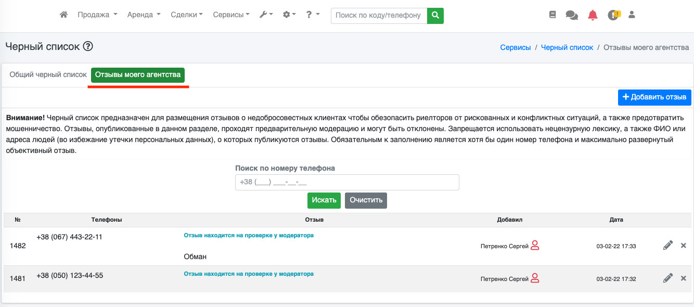Screen dimensions: 694x307
Task: Delete review 1481 with X icon
Action: 684,278
